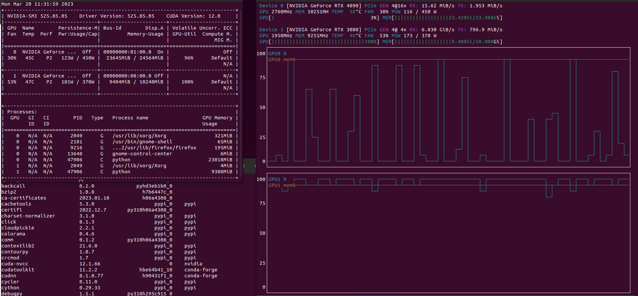Click the GPU 2760MHz clock reading
The image size is (638, 296).
click(x=276, y=12)
